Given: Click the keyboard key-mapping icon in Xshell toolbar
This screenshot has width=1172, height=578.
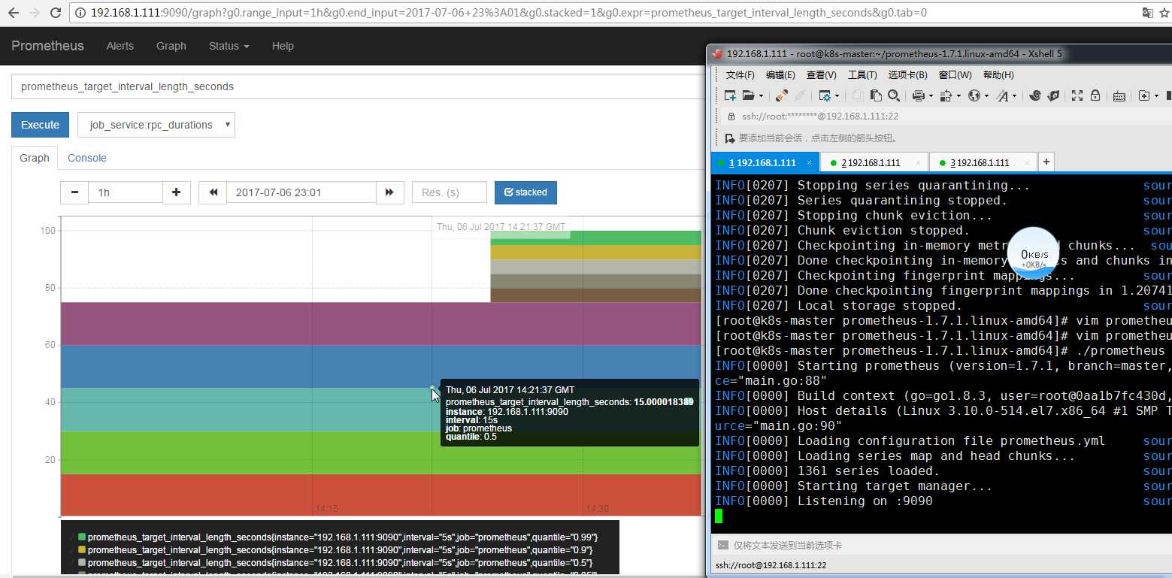Looking at the screenshot, I should pos(1119,96).
